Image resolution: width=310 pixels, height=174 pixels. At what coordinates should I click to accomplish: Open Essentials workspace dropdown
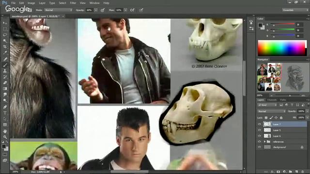tap(295, 10)
